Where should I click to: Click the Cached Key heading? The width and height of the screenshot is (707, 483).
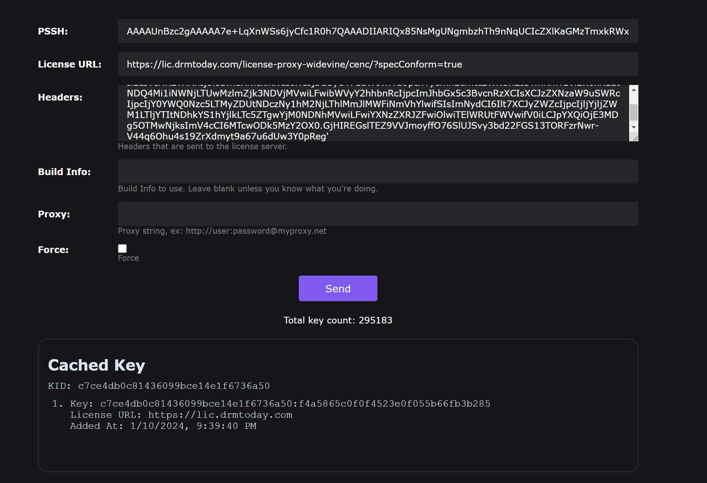[96, 365]
